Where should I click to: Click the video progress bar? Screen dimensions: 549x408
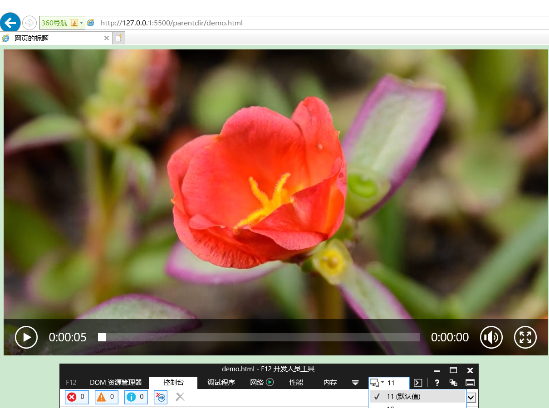click(259, 337)
